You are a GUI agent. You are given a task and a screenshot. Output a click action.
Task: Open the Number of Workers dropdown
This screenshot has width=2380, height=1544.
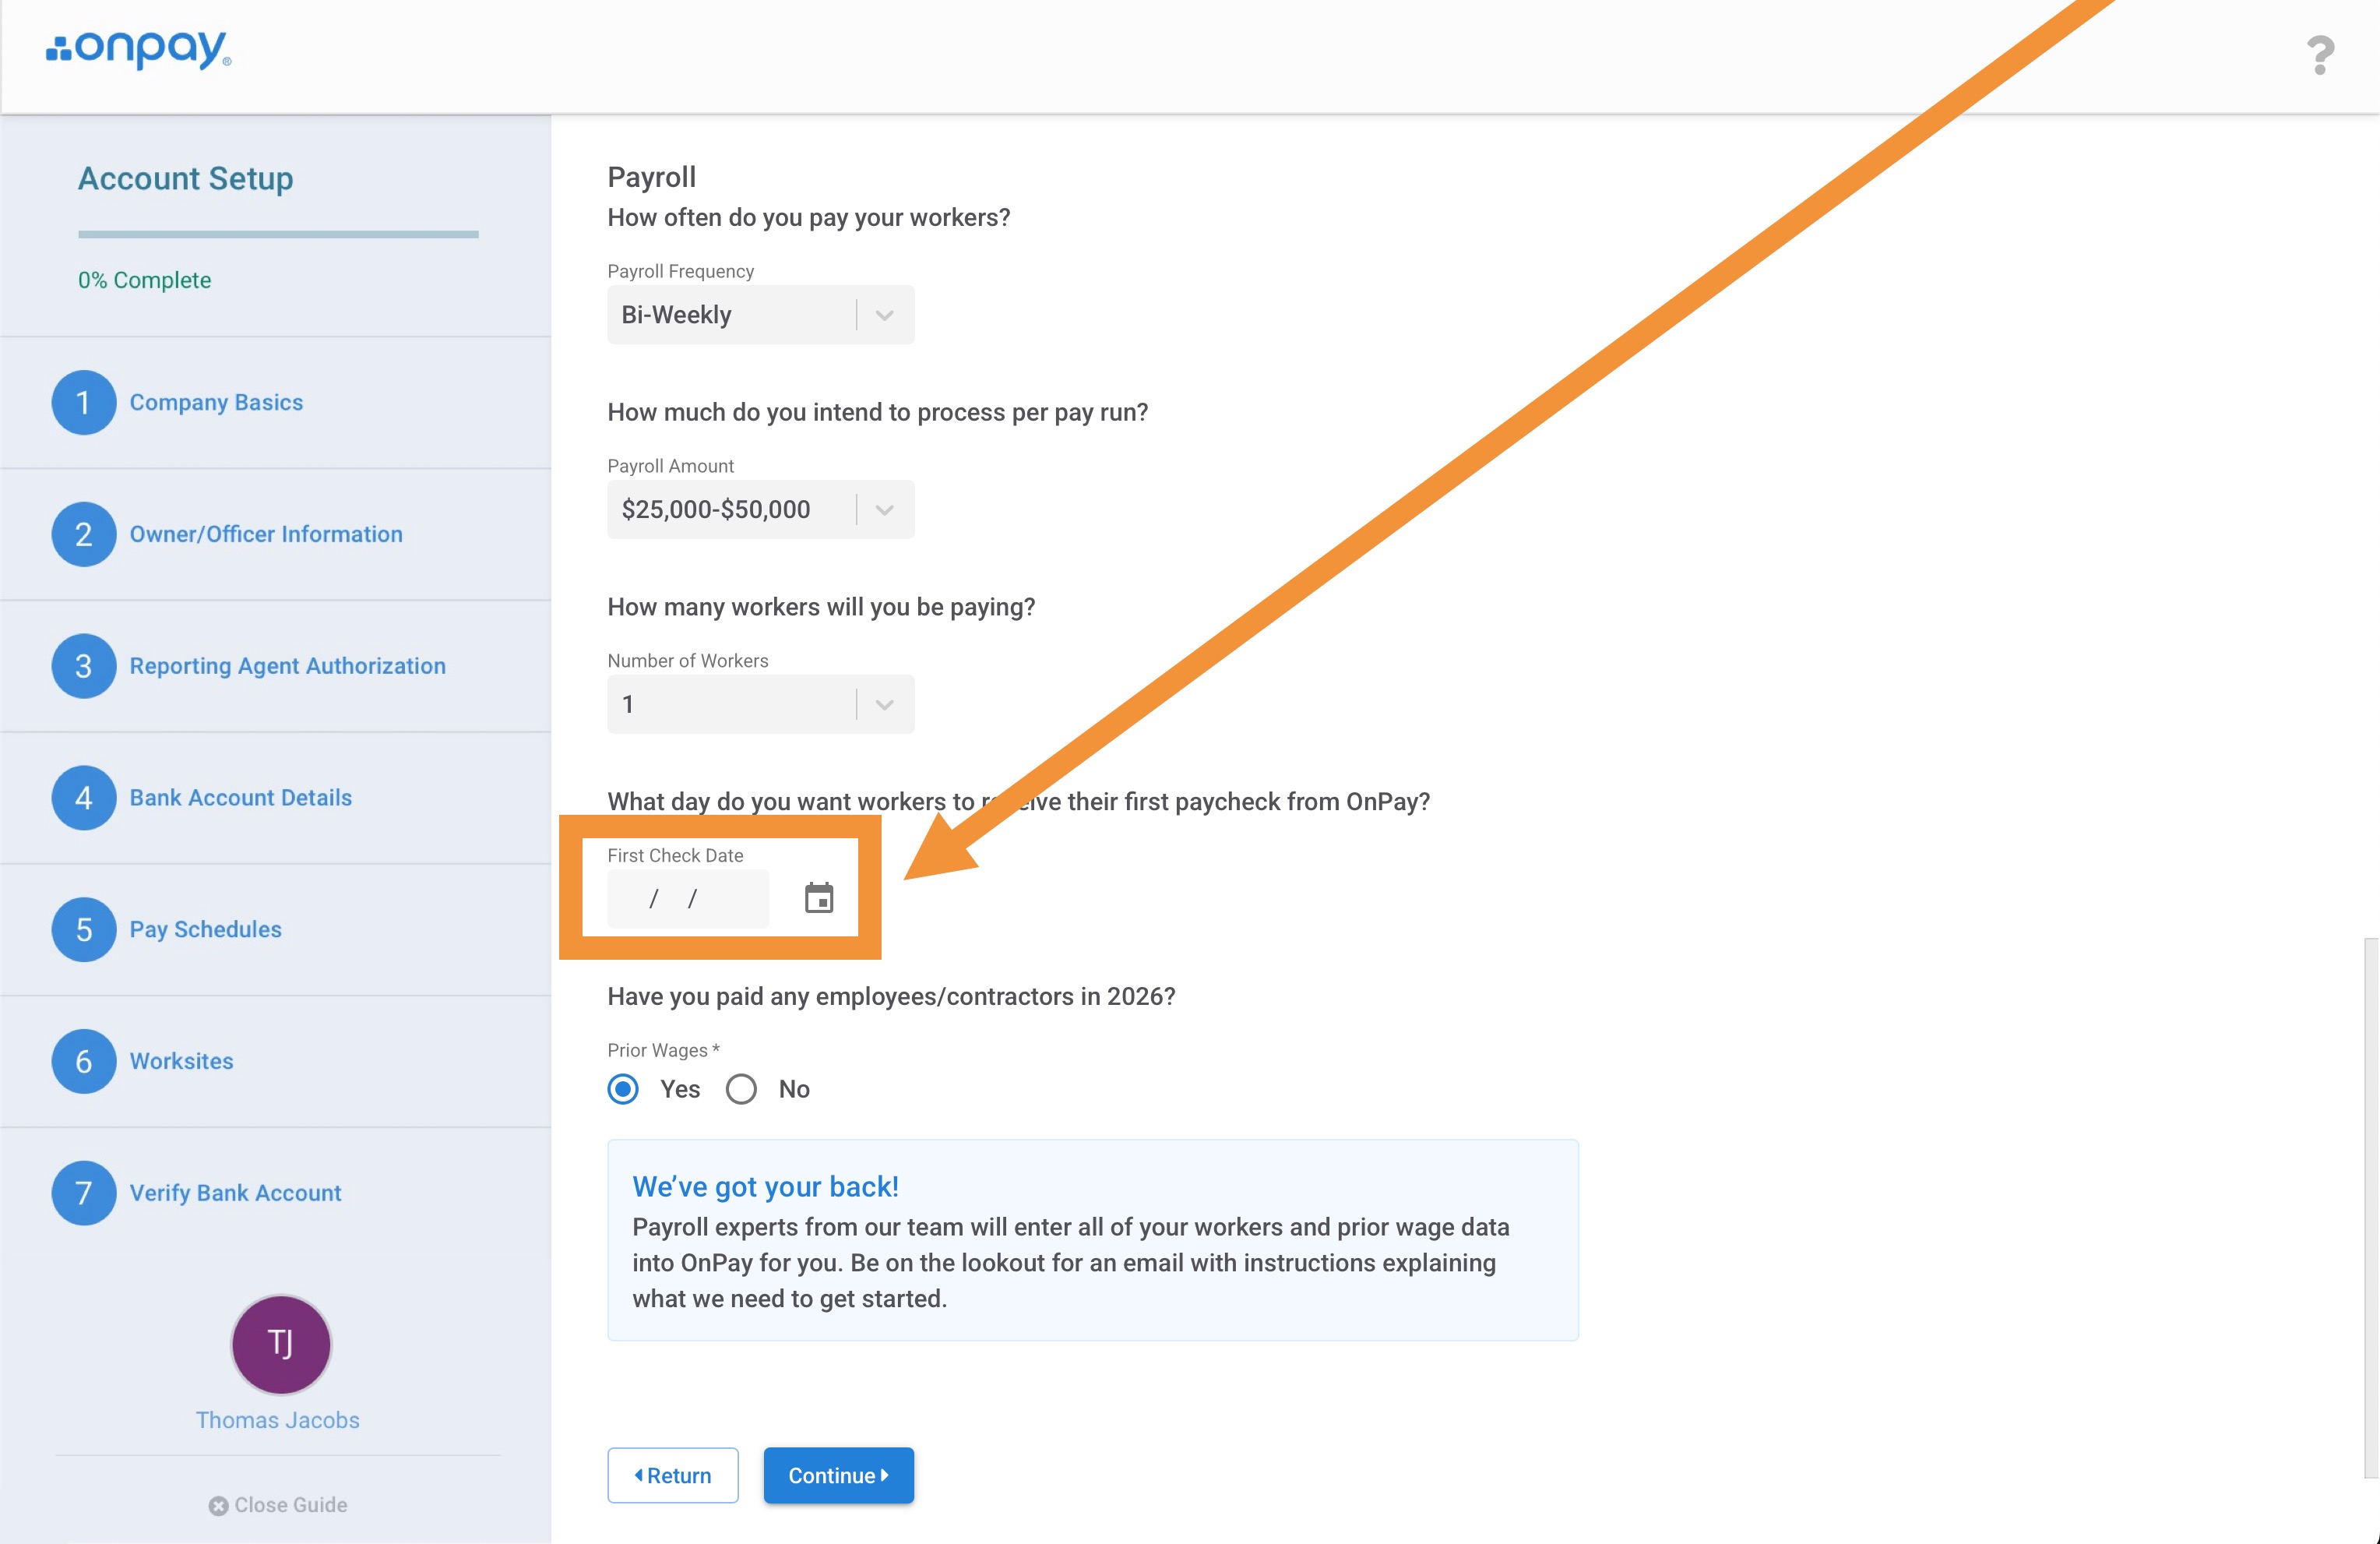coord(760,704)
